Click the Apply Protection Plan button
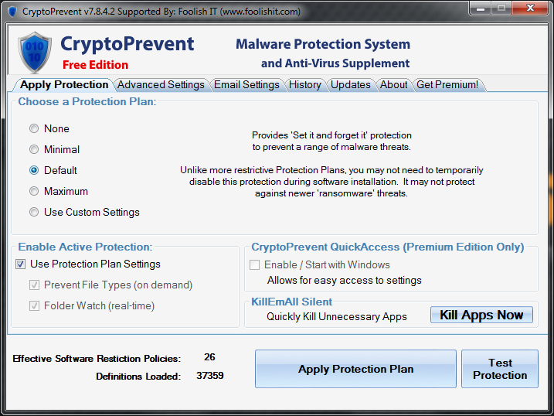Screen dimensions: 554x416 (355, 369)
